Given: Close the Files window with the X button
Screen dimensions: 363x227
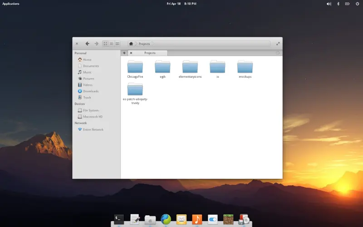Looking at the screenshot, I should pyautogui.click(x=77, y=44).
